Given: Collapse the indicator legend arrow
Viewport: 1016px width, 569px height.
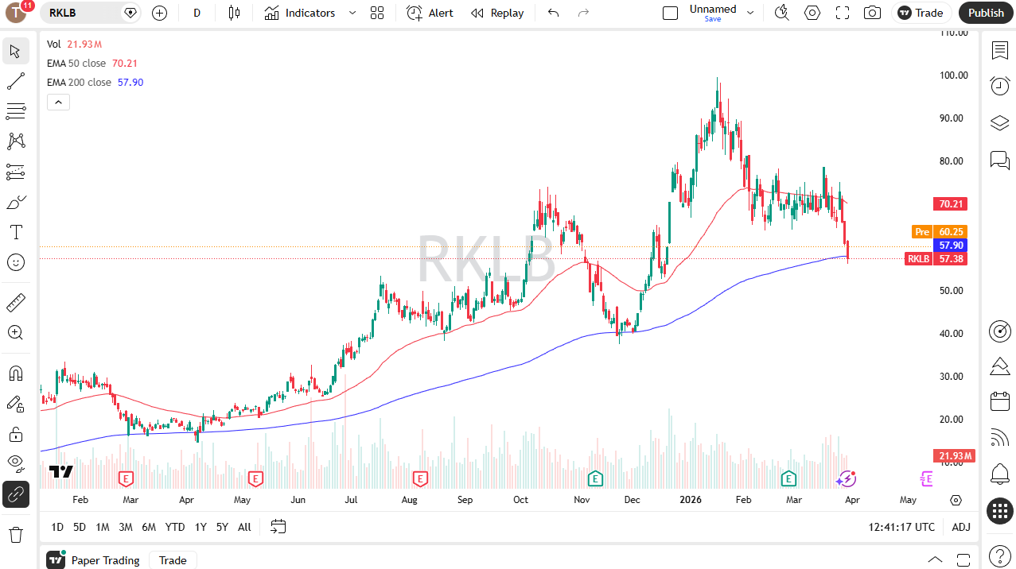Looking at the screenshot, I should pos(58,102).
